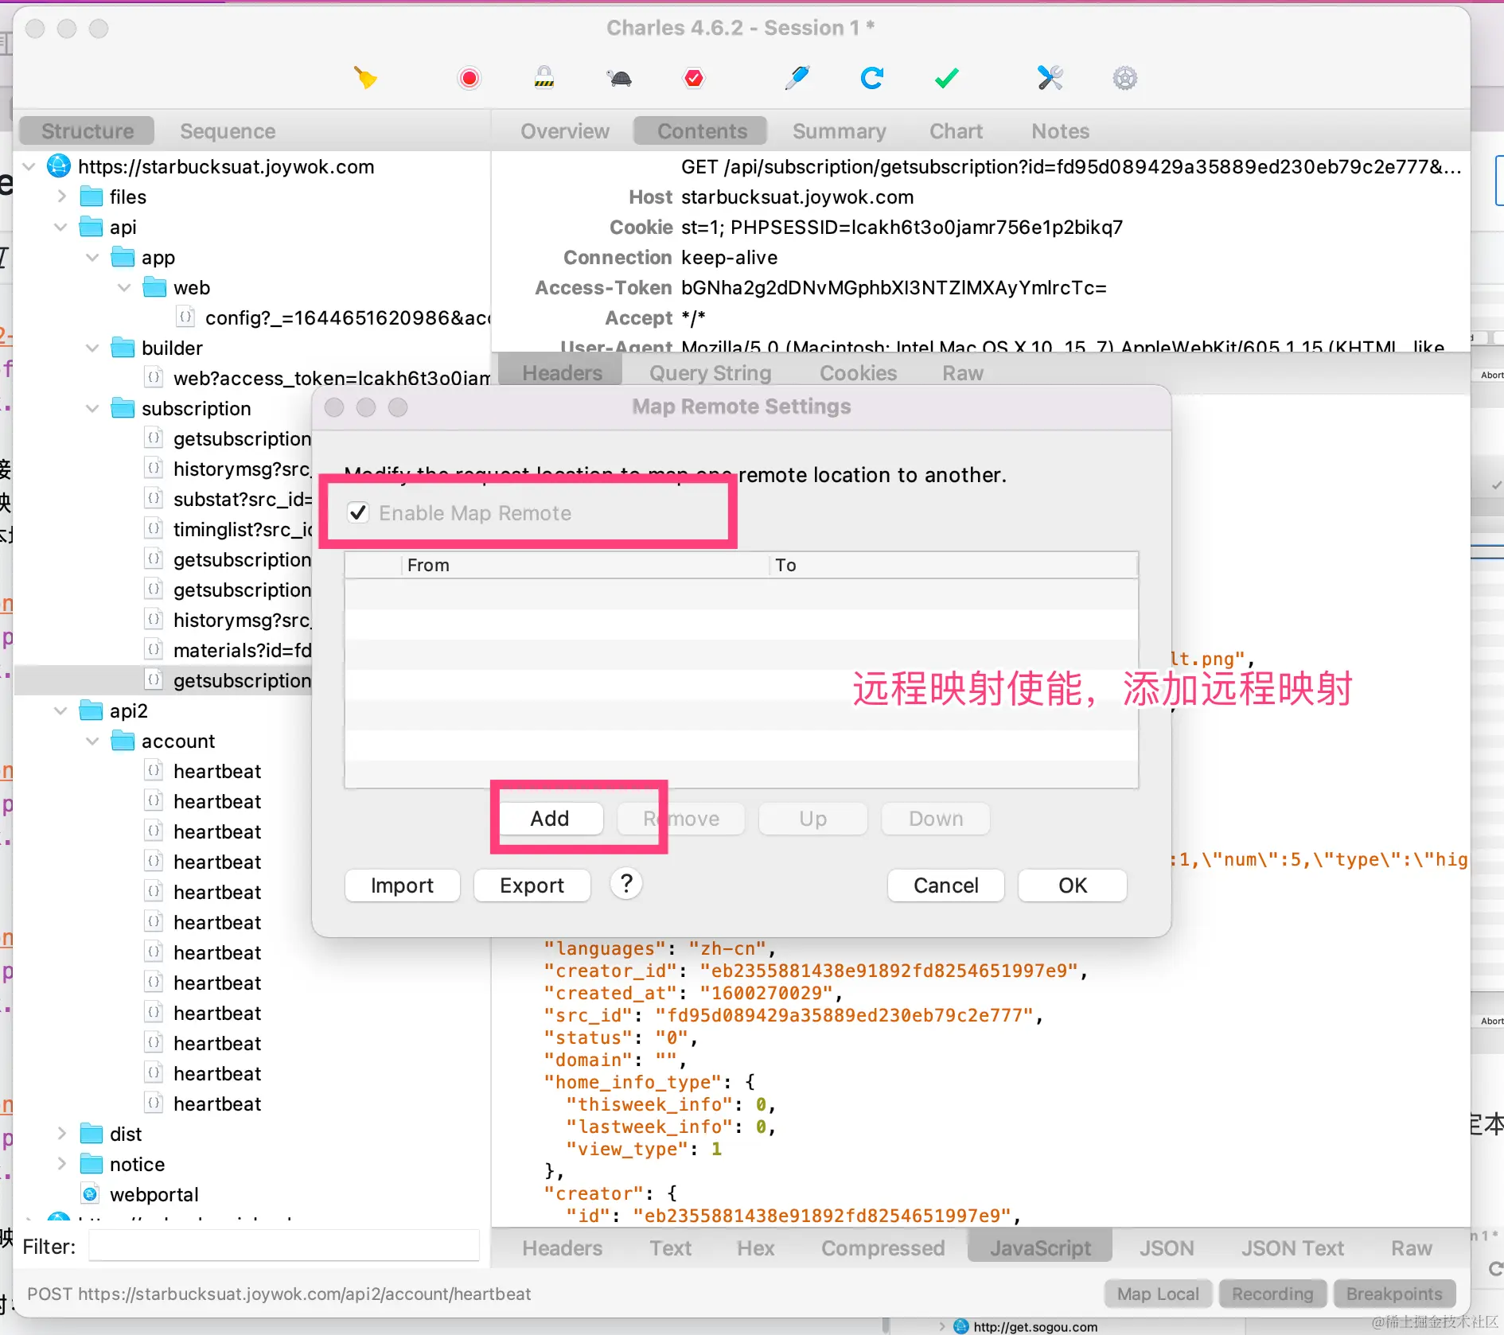Toggle the red Record button
1504x1335 pixels.
470,78
